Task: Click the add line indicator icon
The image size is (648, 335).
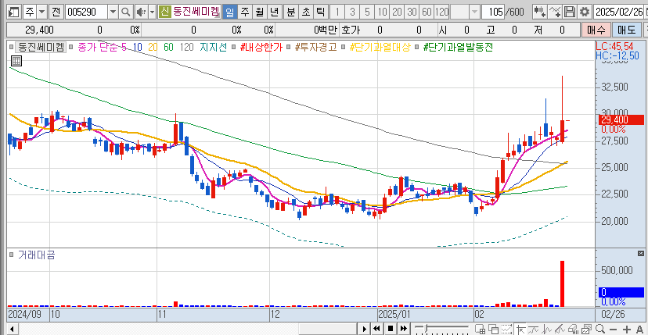Action: (555, 12)
